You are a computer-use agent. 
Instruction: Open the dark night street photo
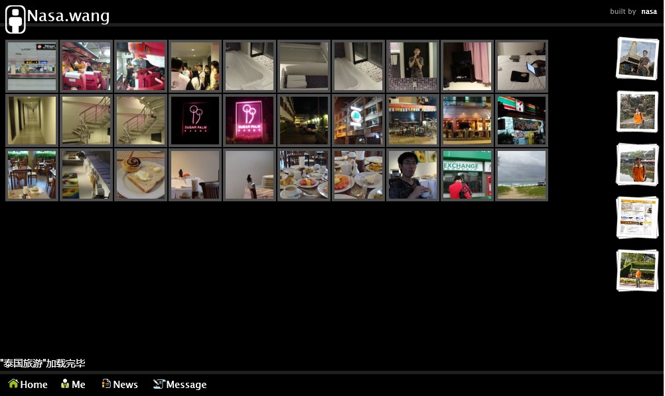click(304, 121)
